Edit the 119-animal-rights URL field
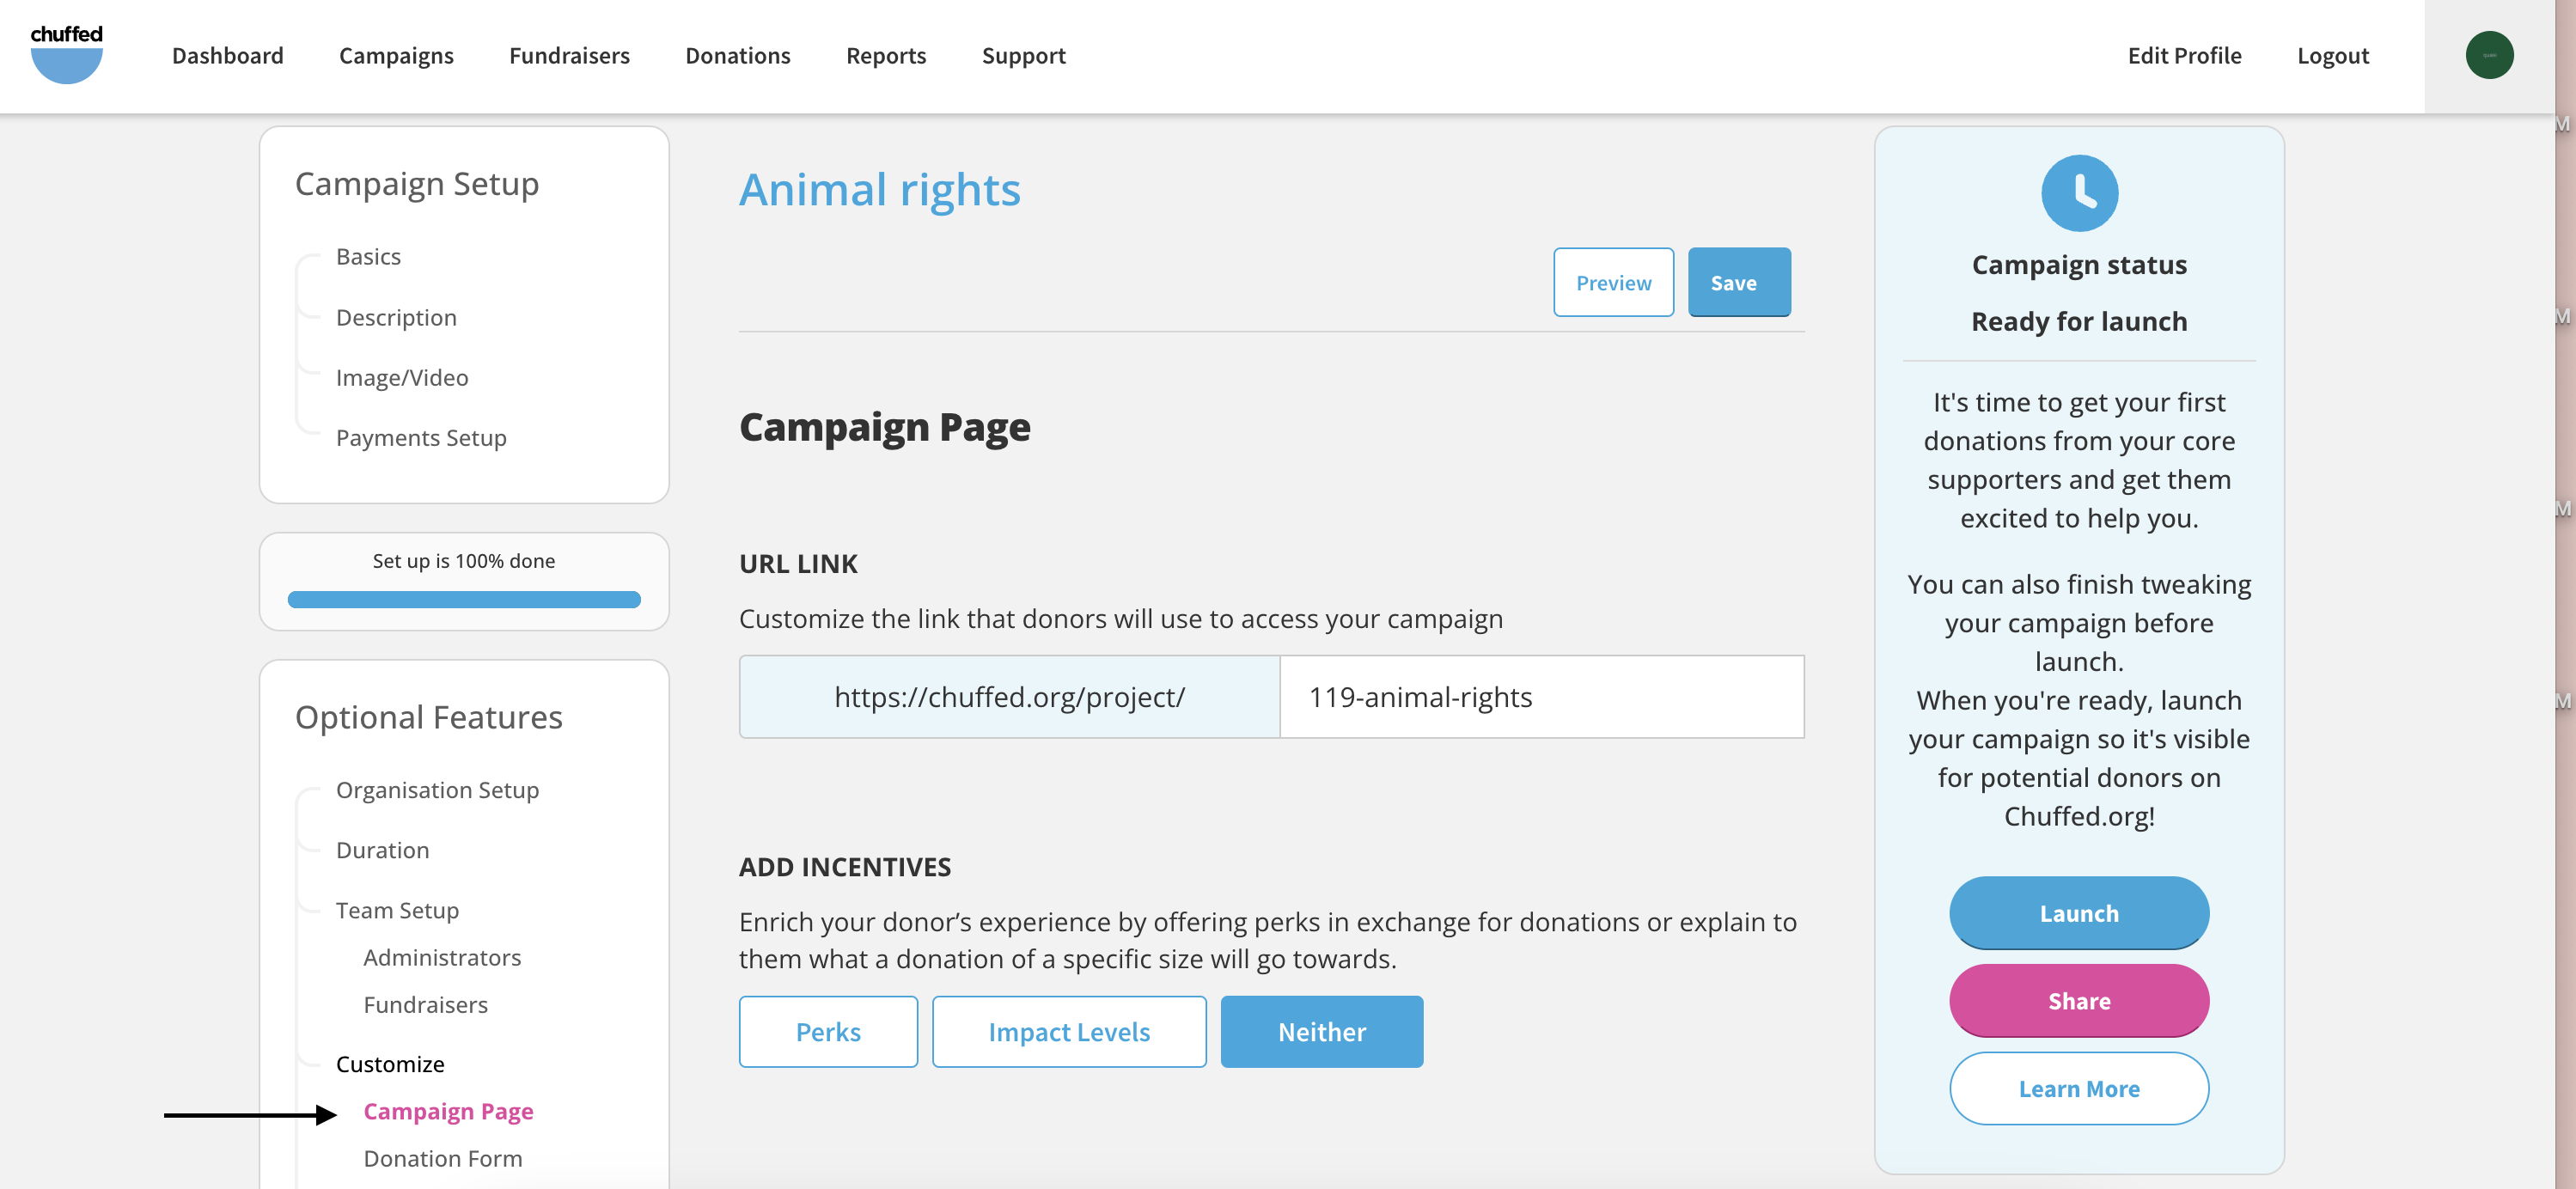 pyautogui.click(x=1542, y=697)
